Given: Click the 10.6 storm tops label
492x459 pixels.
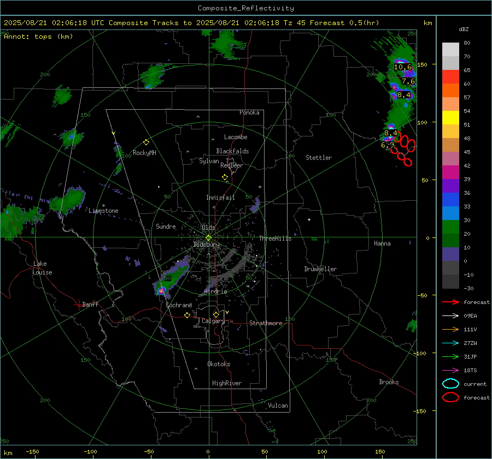Looking at the screenshot, I should pos(402,67).
